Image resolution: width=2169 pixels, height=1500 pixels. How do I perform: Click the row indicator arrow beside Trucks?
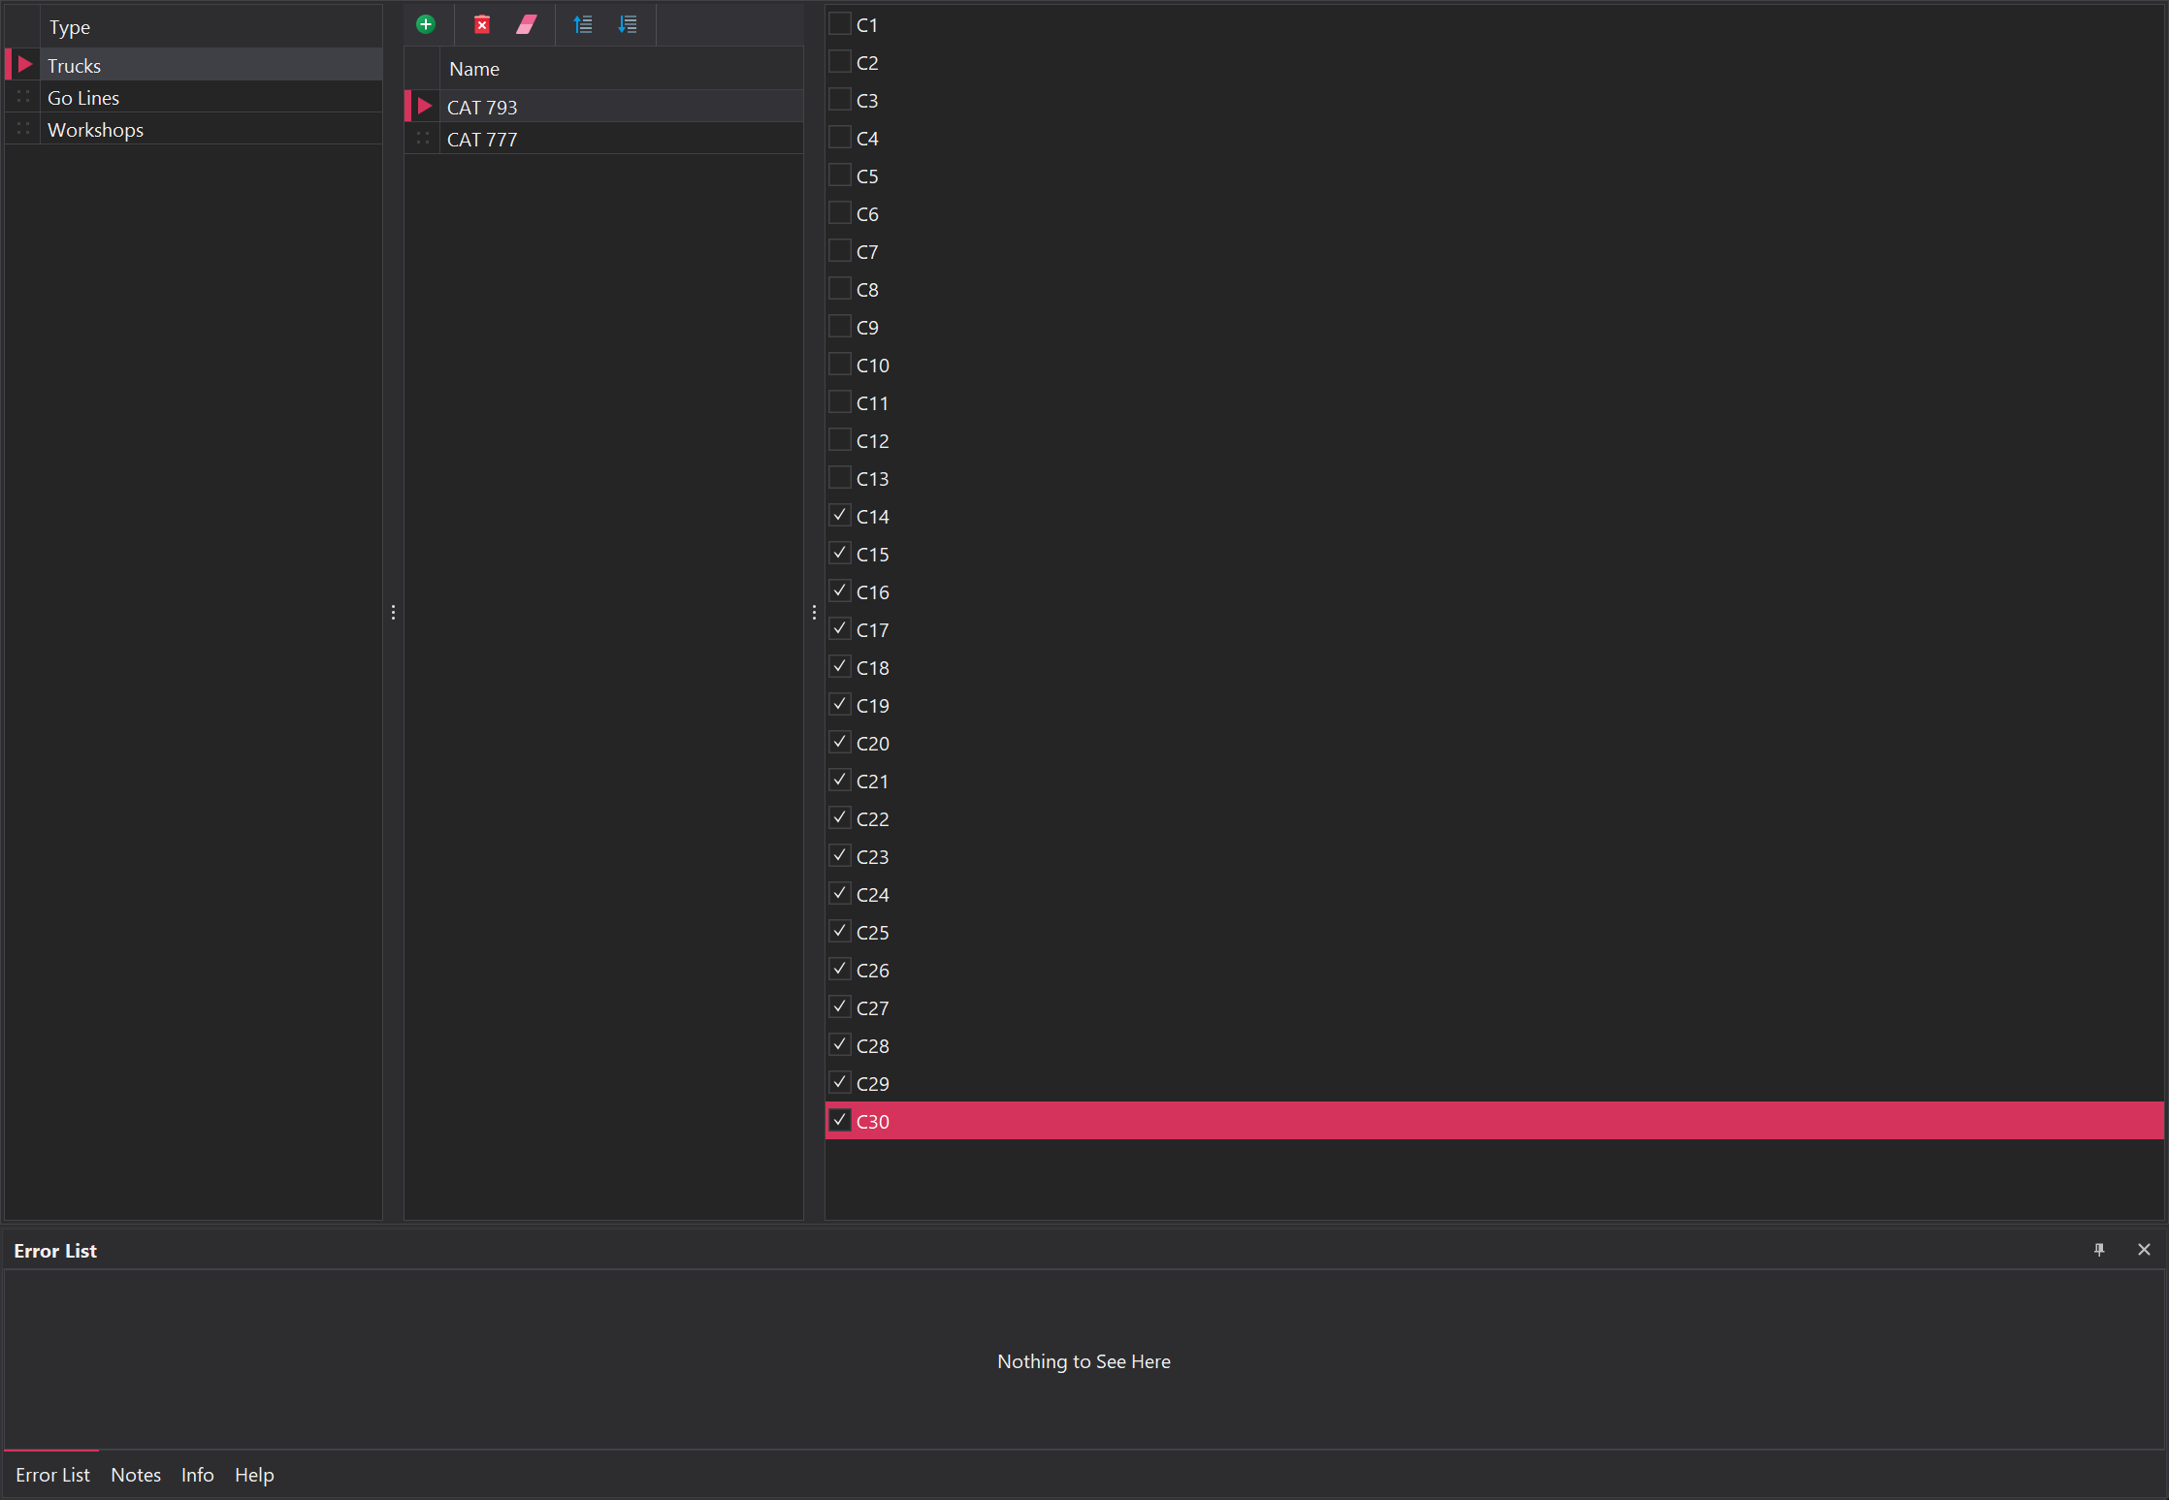[26, 65]
